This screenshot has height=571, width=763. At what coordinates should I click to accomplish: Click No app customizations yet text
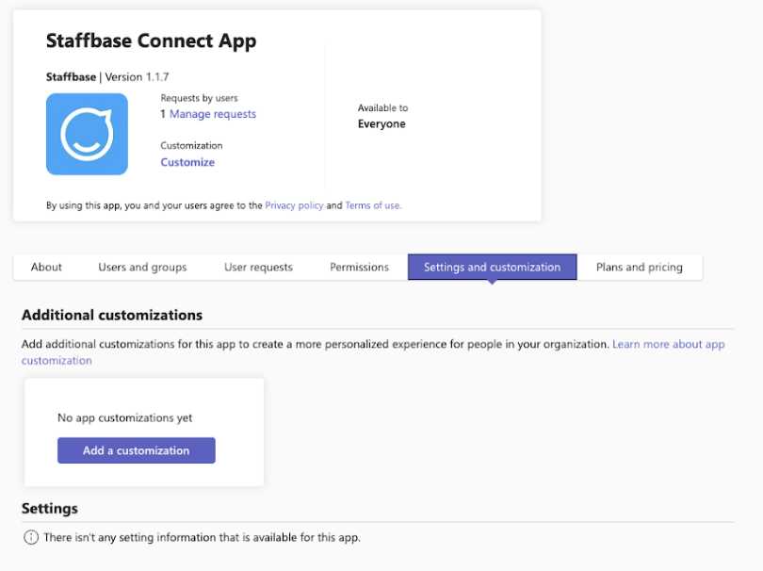tap(125, 417)
